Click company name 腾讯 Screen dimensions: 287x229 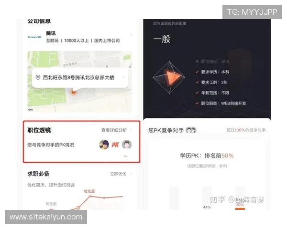(51, 33)
